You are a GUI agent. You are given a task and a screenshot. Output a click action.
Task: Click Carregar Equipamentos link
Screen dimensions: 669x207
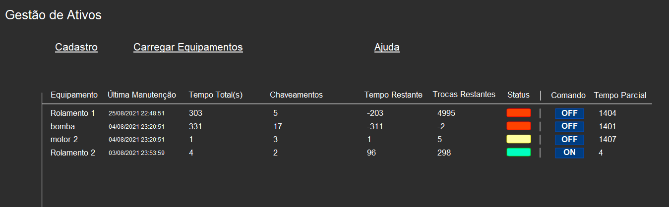point(188,47)
